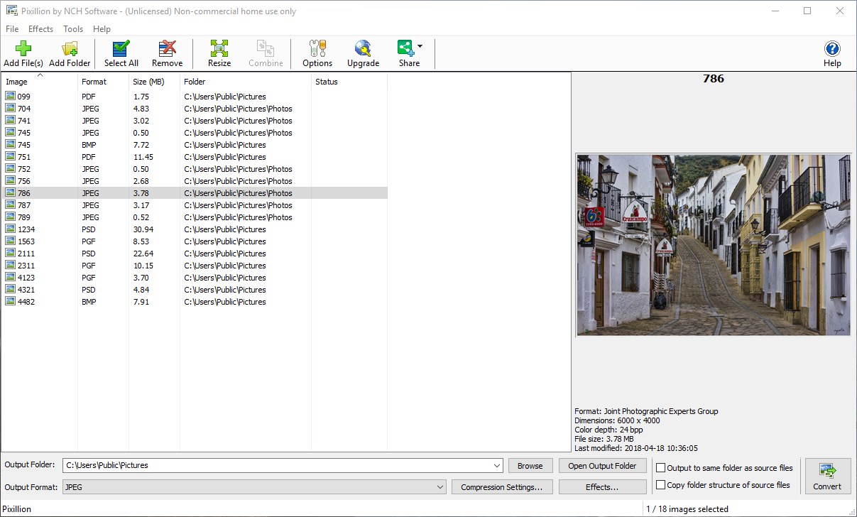
Task: Remove the selected image using the Remove icon
Action: click(x=167, y=48)
